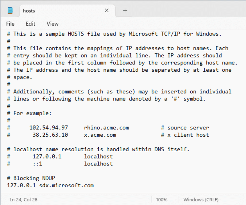246x205 pixels.
Task: Click on rhino.acme.com host name
Action: coord(106,128)
